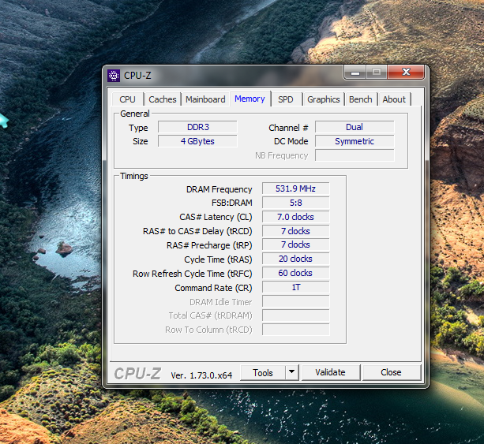The image size is (484, 444).
Task: Click the Close button at bottom
Action: tap(391, 372)
